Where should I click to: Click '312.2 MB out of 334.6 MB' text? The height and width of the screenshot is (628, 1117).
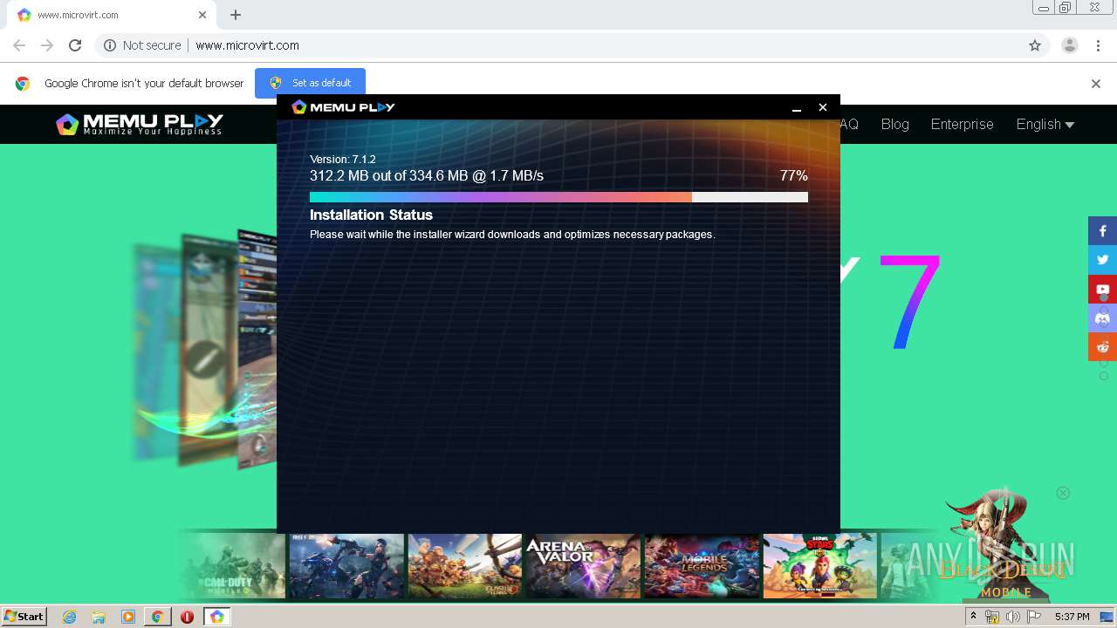(x=389, y=176)
